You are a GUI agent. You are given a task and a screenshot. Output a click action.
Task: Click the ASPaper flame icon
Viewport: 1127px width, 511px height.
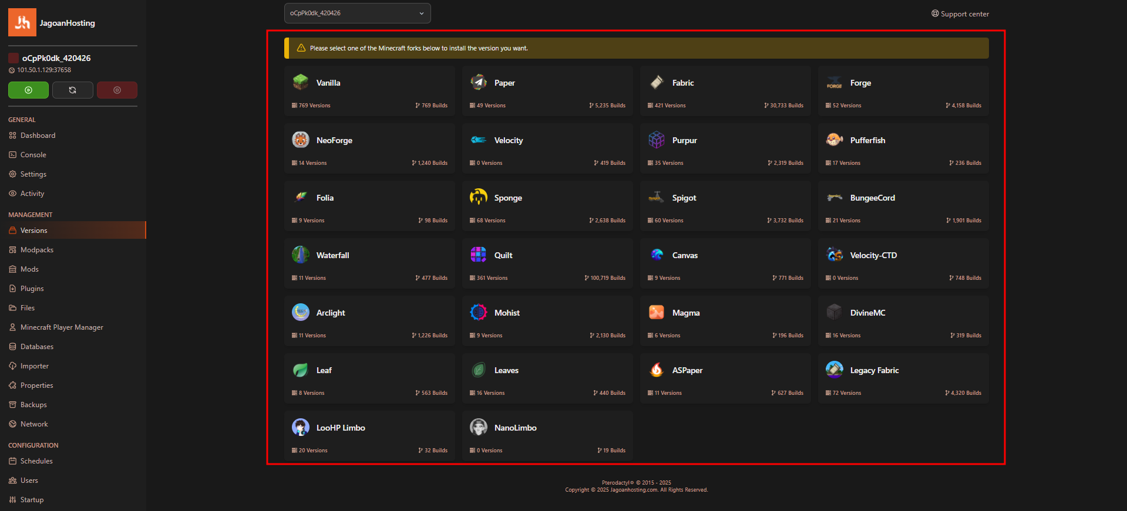click(657, 370)
